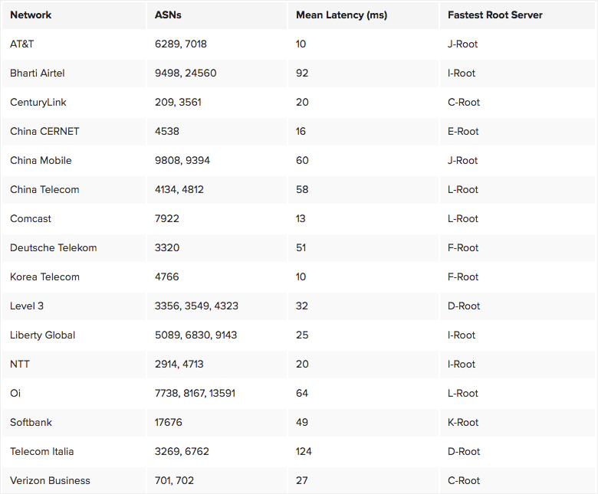
Task: Click the Korea Telecom network cell
Action: 44,277
